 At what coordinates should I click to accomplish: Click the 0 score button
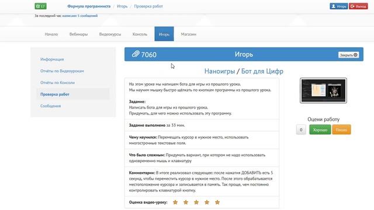301,129
